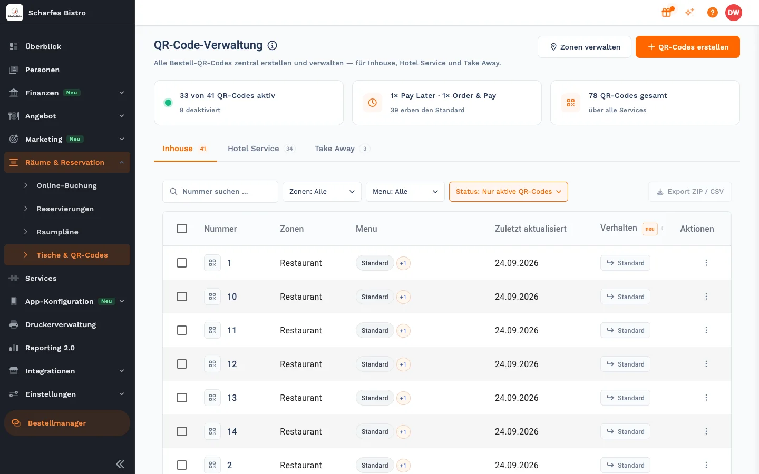Viewport: 759px width, 474px height.
Task: Expand the Finanzen sidebar section
Action: 67,93
